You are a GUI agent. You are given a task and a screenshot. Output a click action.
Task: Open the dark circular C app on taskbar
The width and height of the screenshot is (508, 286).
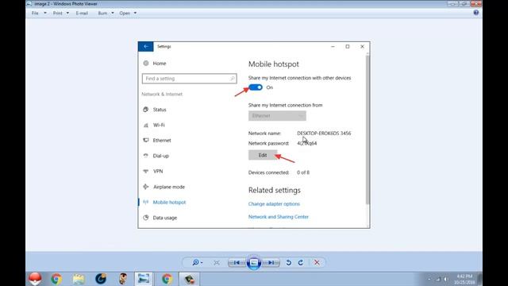click(x=101, y=279)
